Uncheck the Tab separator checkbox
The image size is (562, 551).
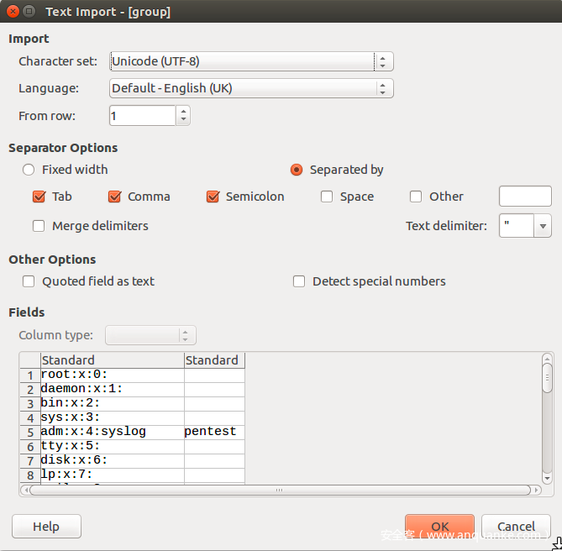pyautogui.click(x=39, y=197)
